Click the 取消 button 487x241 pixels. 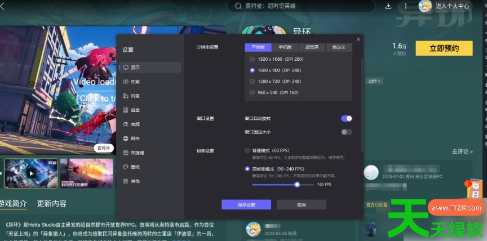[x=301, y=205]
